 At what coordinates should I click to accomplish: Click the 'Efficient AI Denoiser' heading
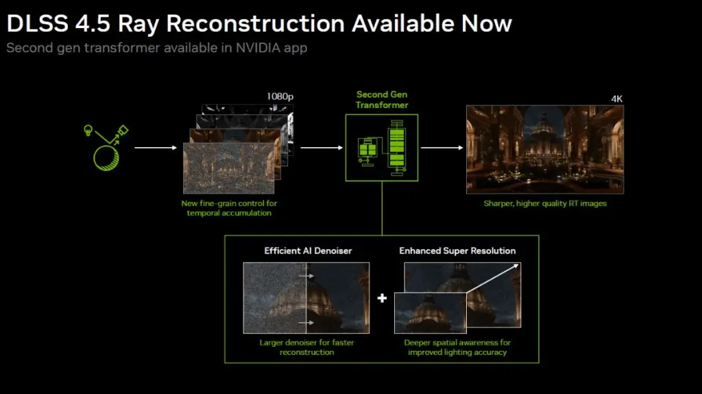click(x=308, y=250)
